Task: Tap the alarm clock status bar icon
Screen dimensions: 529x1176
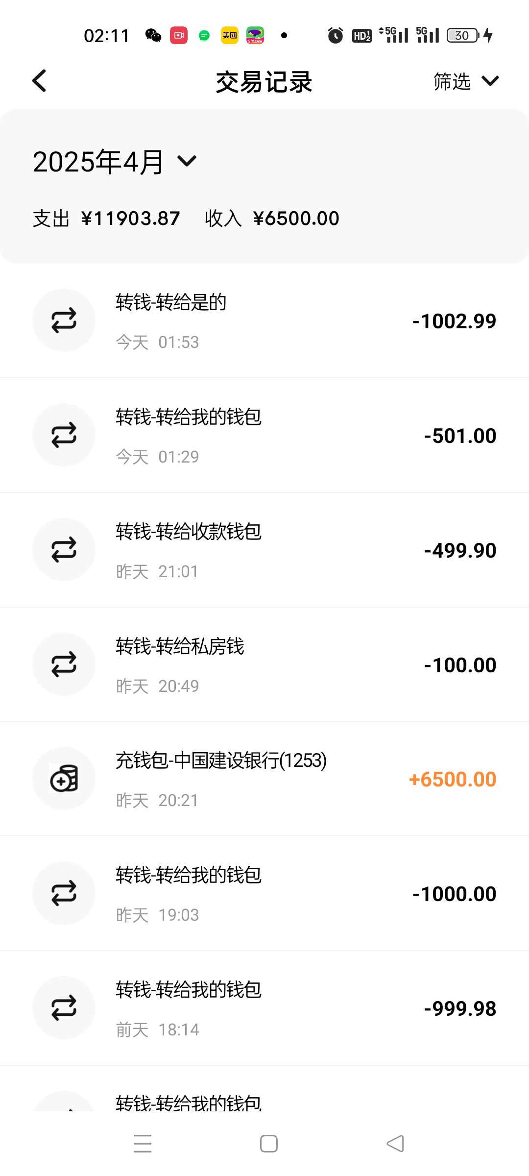Action: [336, 35]
